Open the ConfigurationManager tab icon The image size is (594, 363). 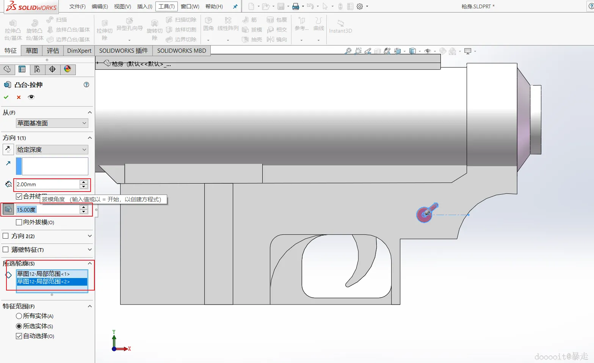(x=37, y=69)
